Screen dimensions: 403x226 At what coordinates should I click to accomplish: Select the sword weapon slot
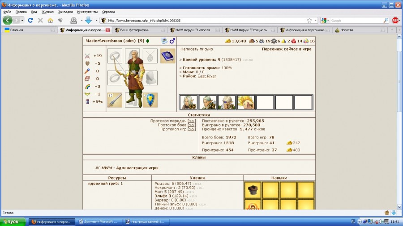[x=115, y=100]
